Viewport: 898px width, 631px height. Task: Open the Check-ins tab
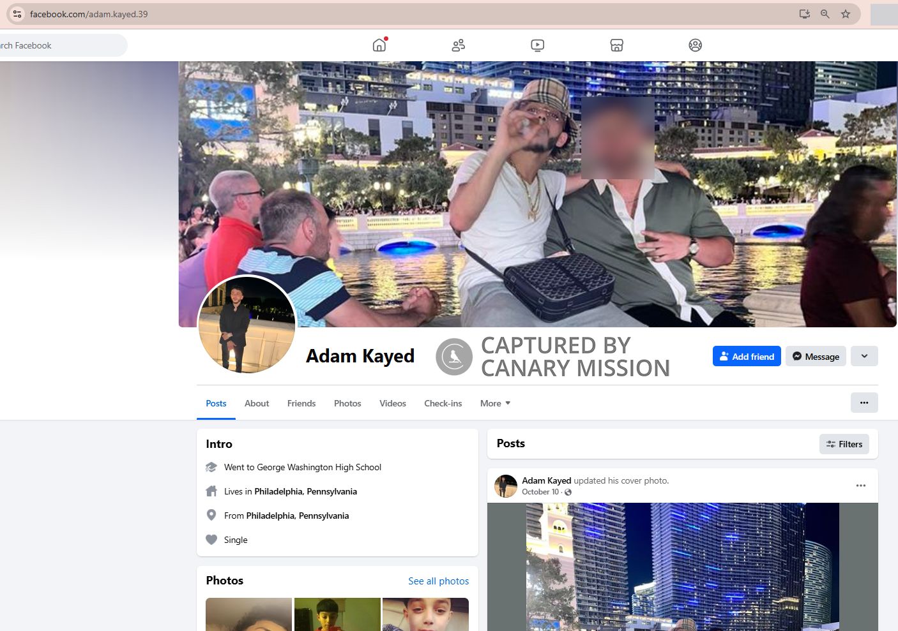(x=443, y=403)
